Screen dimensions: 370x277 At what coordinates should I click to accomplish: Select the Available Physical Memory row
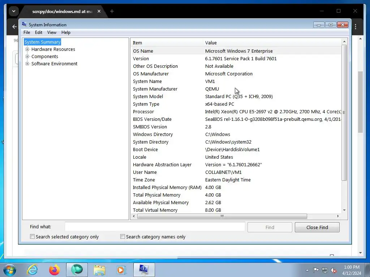(x=236, y=203)
